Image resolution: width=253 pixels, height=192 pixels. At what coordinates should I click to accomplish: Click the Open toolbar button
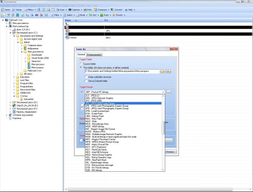point(5,10)
